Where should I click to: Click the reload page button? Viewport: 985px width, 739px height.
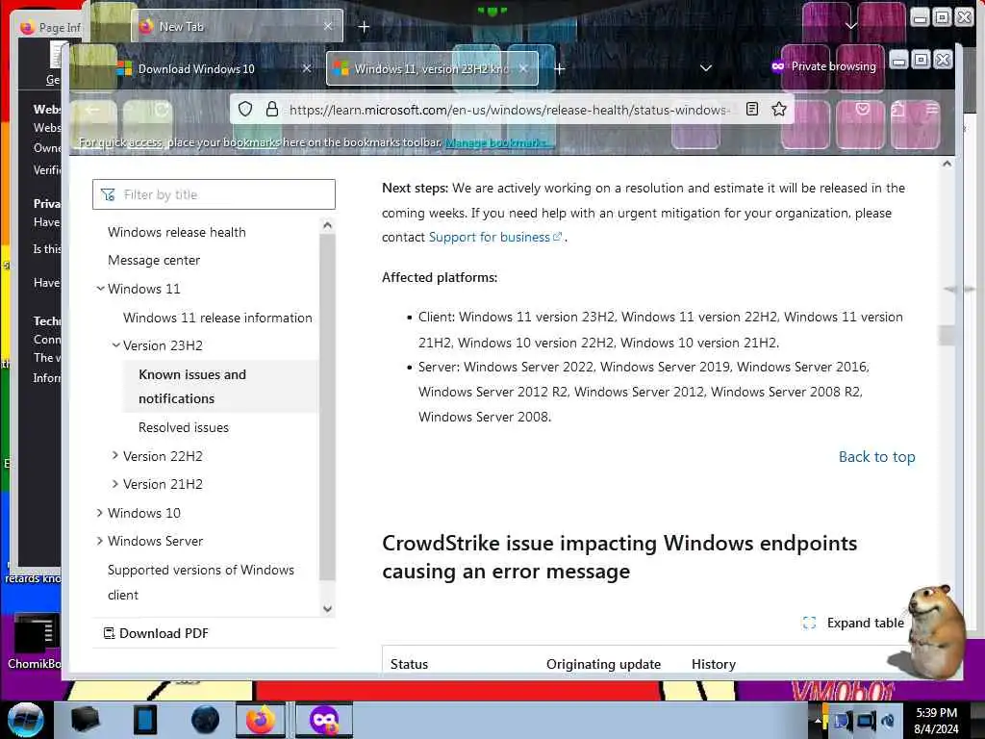click(162, 110)
